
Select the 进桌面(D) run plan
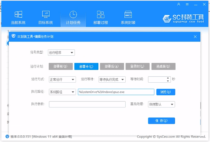[163, 66]
